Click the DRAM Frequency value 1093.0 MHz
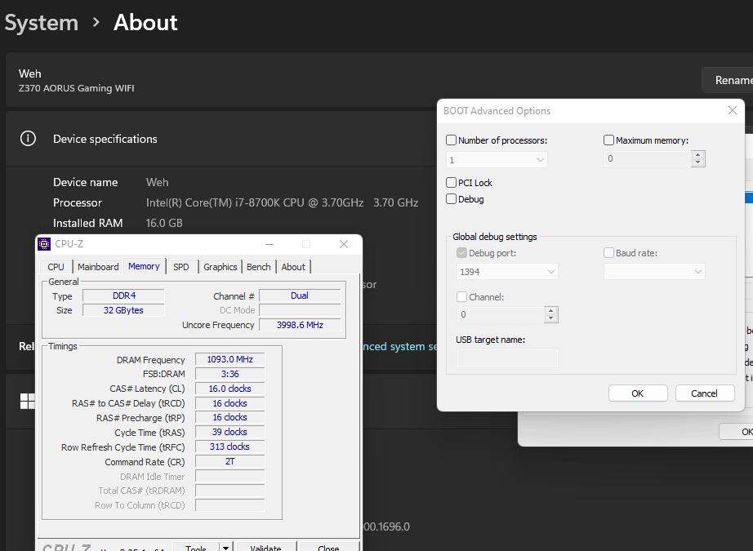Image resolution: width=753 pixels, height=551 pixels. pos(230,359)
